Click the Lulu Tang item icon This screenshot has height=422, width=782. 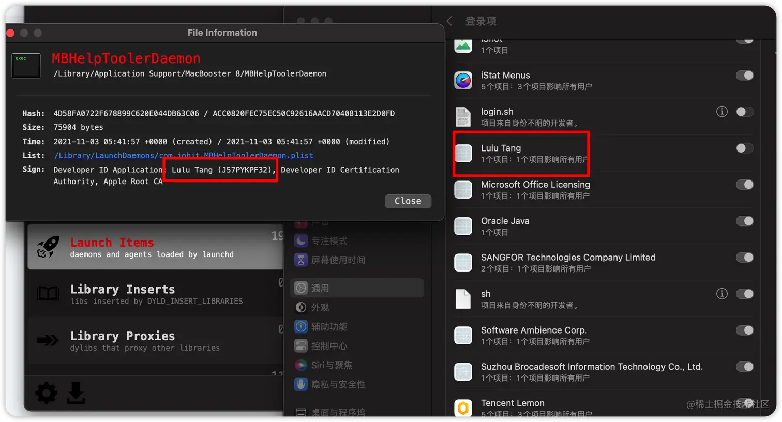click(463, 154)
